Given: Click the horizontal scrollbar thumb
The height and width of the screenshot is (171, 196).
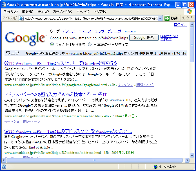Looking at the screenshot, I should pos(95,160).
